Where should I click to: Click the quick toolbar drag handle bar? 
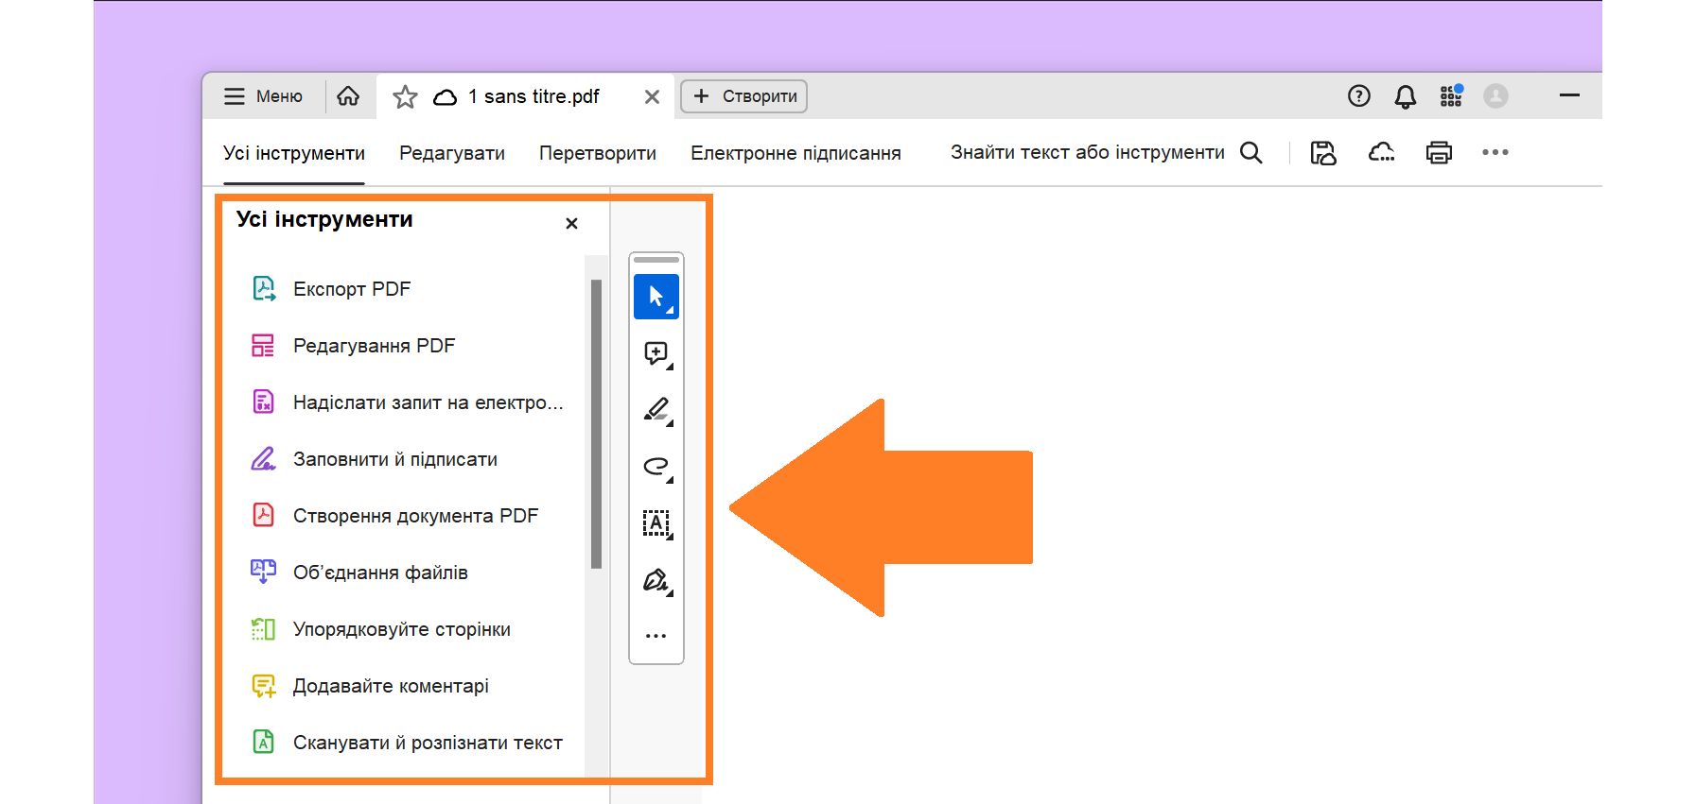pyautogui.click(x=656, y=260)
